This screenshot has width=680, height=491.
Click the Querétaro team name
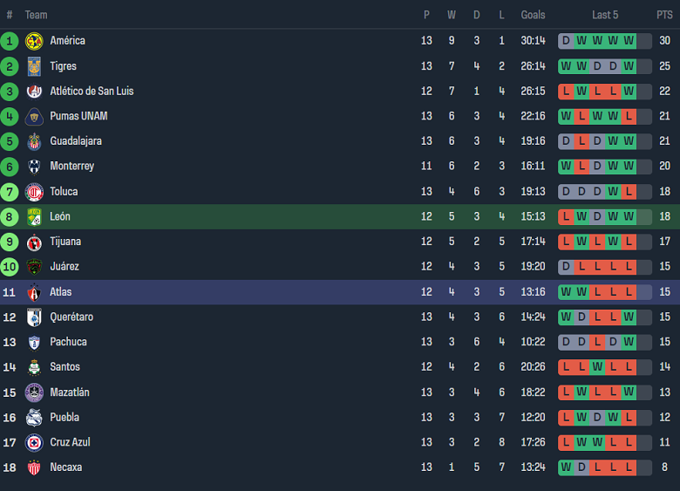(71, 317)
